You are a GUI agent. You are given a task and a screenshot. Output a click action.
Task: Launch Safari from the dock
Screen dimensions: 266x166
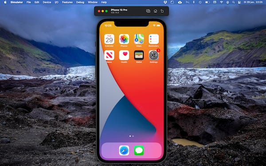click(124, 150)
